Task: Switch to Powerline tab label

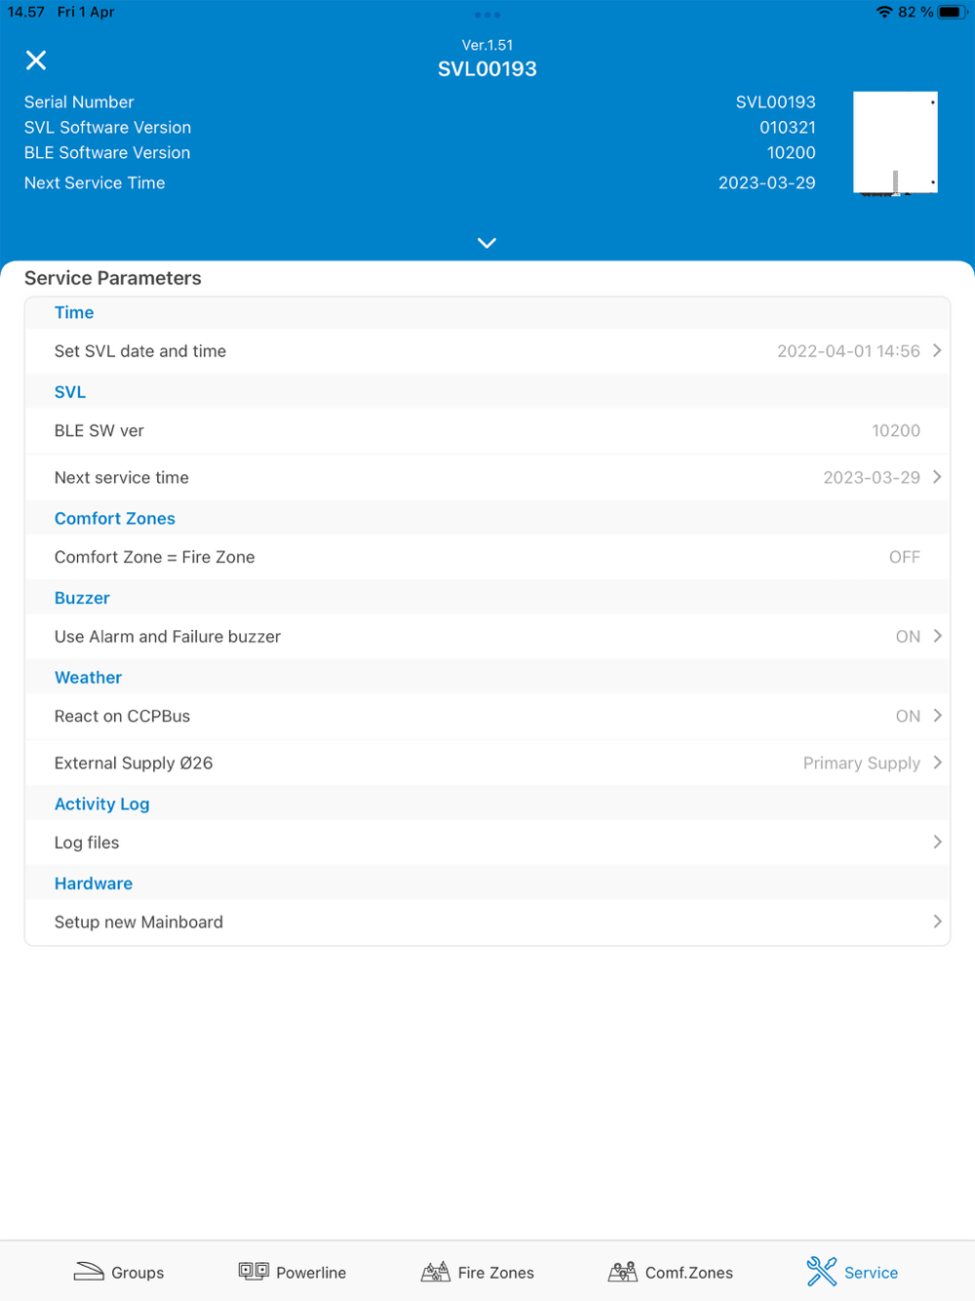Action: tap(311, 1273)
